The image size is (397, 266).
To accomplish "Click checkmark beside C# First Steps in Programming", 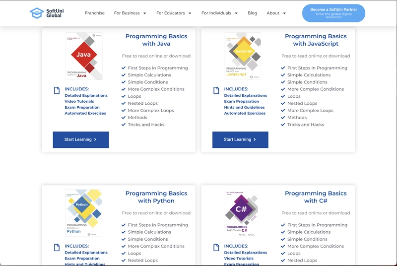I will [x=283, y=225].
